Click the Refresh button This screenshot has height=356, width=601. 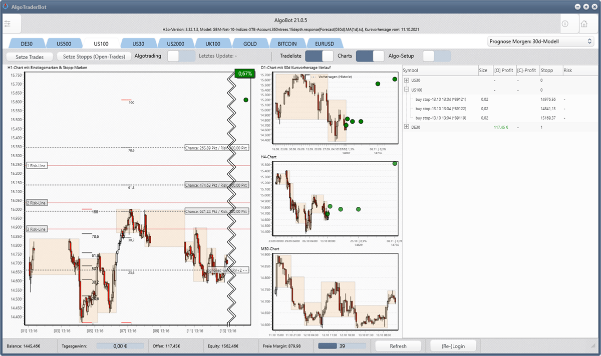(x=398, y=346)
